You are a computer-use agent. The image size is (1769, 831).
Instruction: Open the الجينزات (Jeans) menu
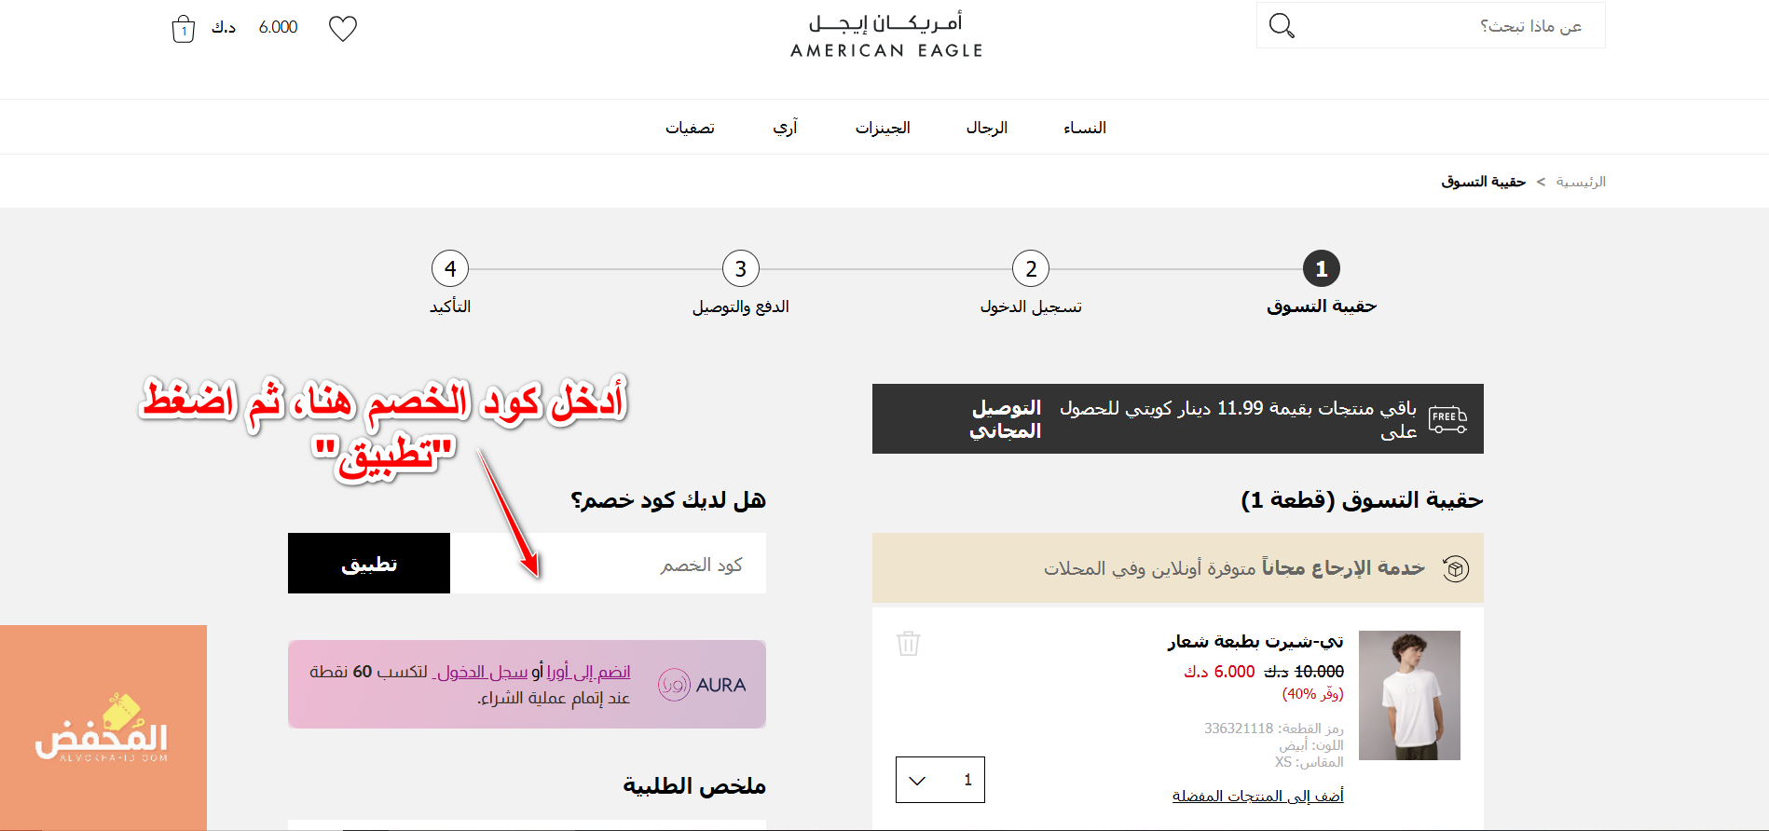[x=883, y=128]
